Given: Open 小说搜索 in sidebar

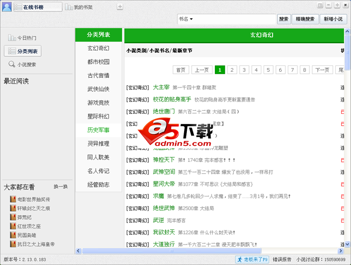Looking at the screenshot, I should tap(22, 64).
